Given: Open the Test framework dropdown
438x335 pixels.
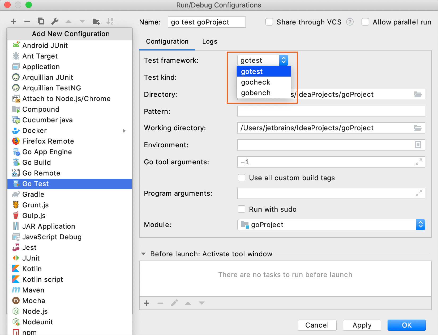Looking at the screenshot, I should (284, 60).
